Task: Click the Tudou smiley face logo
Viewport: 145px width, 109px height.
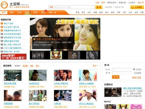Action: pyautogui.click(x=4, y=5)
